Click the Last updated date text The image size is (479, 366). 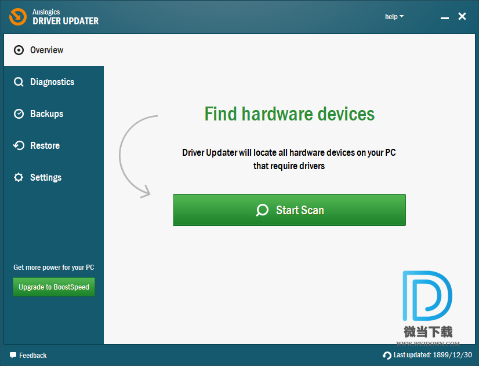[433, 355]
